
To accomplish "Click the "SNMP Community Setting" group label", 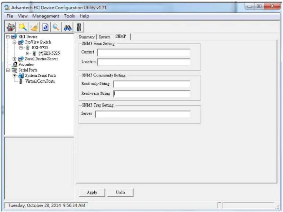I will pos(104,75).
